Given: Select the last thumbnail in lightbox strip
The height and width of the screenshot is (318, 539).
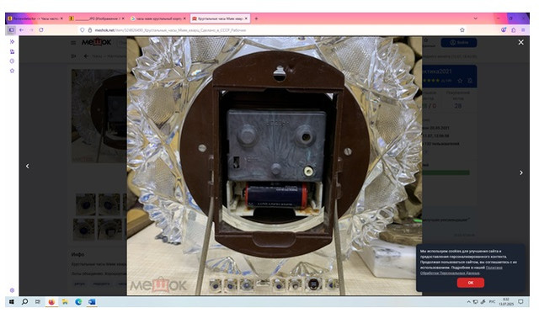Looking at the screenshot, I should click(x=332, y=284).
